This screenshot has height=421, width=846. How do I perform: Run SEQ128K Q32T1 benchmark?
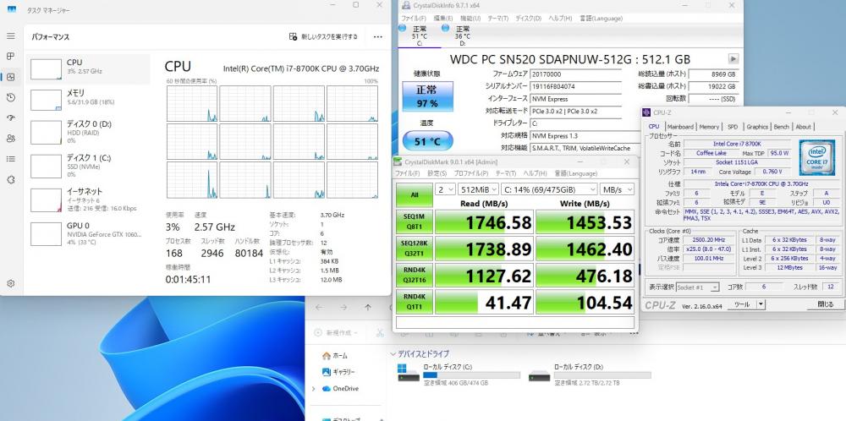pos(415,249)
